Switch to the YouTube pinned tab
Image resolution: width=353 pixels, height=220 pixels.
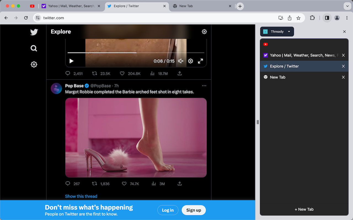tap(32, 6)
